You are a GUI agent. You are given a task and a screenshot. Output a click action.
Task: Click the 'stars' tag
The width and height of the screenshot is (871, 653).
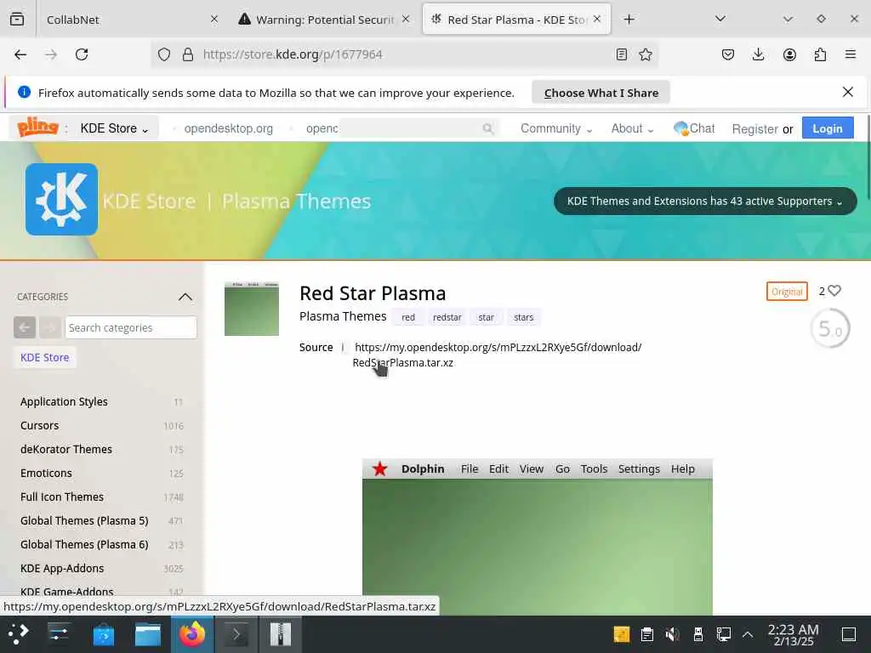click(x=523, y=317)
